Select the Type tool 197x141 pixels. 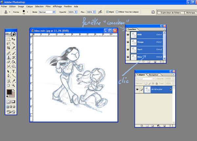click(13, 71)
